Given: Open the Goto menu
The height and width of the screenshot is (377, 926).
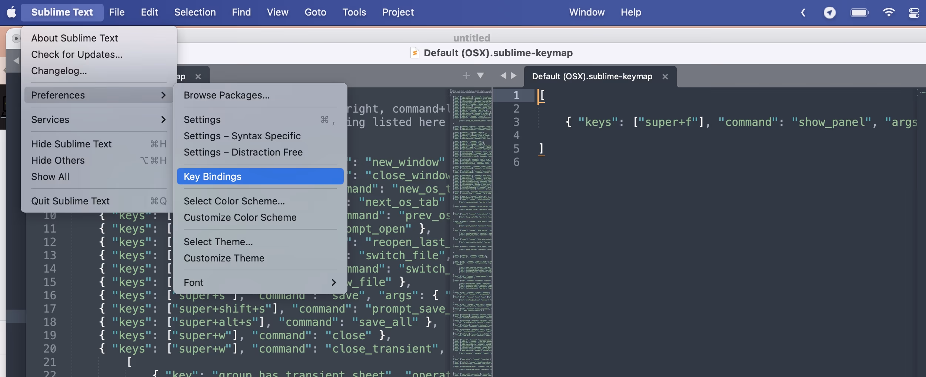Looking at the screenshot, I should coord(315,12).
